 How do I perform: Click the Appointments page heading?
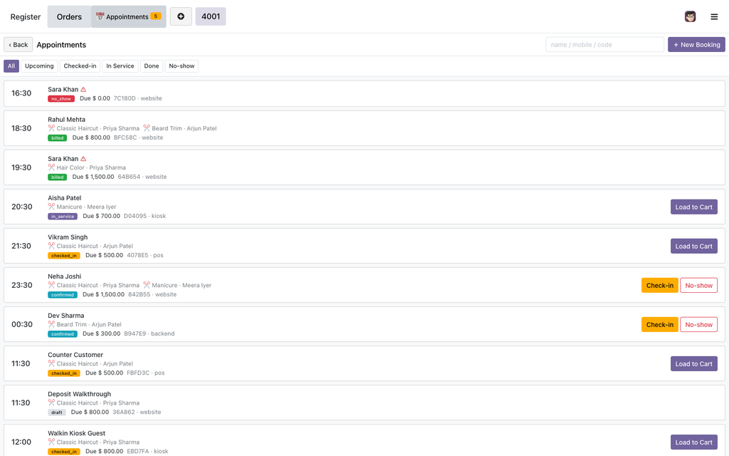(61, 45)
